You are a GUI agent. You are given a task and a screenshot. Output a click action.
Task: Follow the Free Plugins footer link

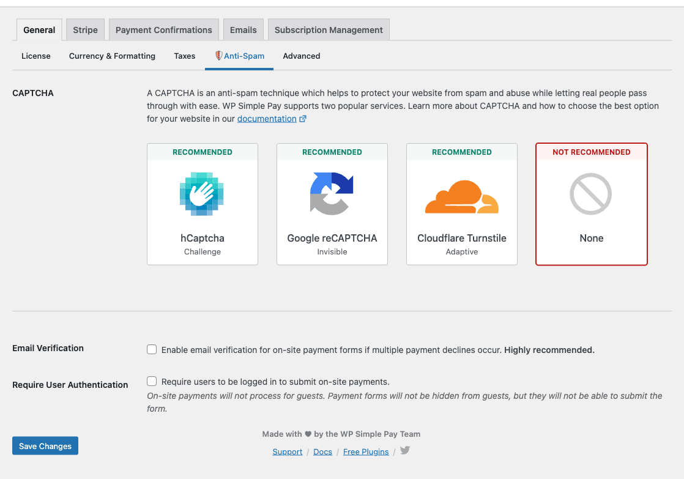(366, 451)
